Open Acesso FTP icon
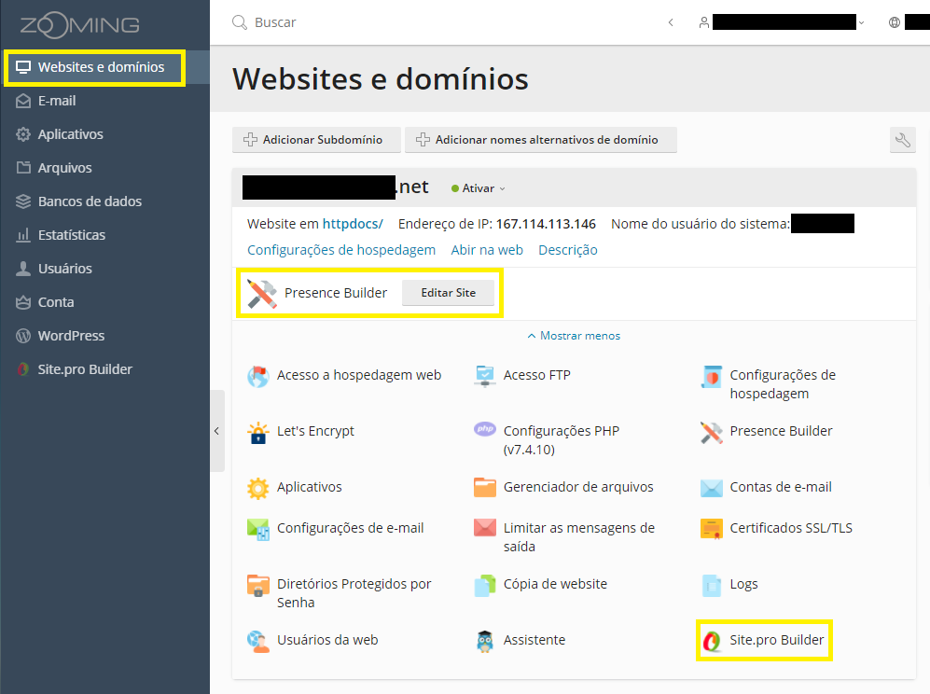This screenshot has width=930, height=694. [x=485, y=376]
